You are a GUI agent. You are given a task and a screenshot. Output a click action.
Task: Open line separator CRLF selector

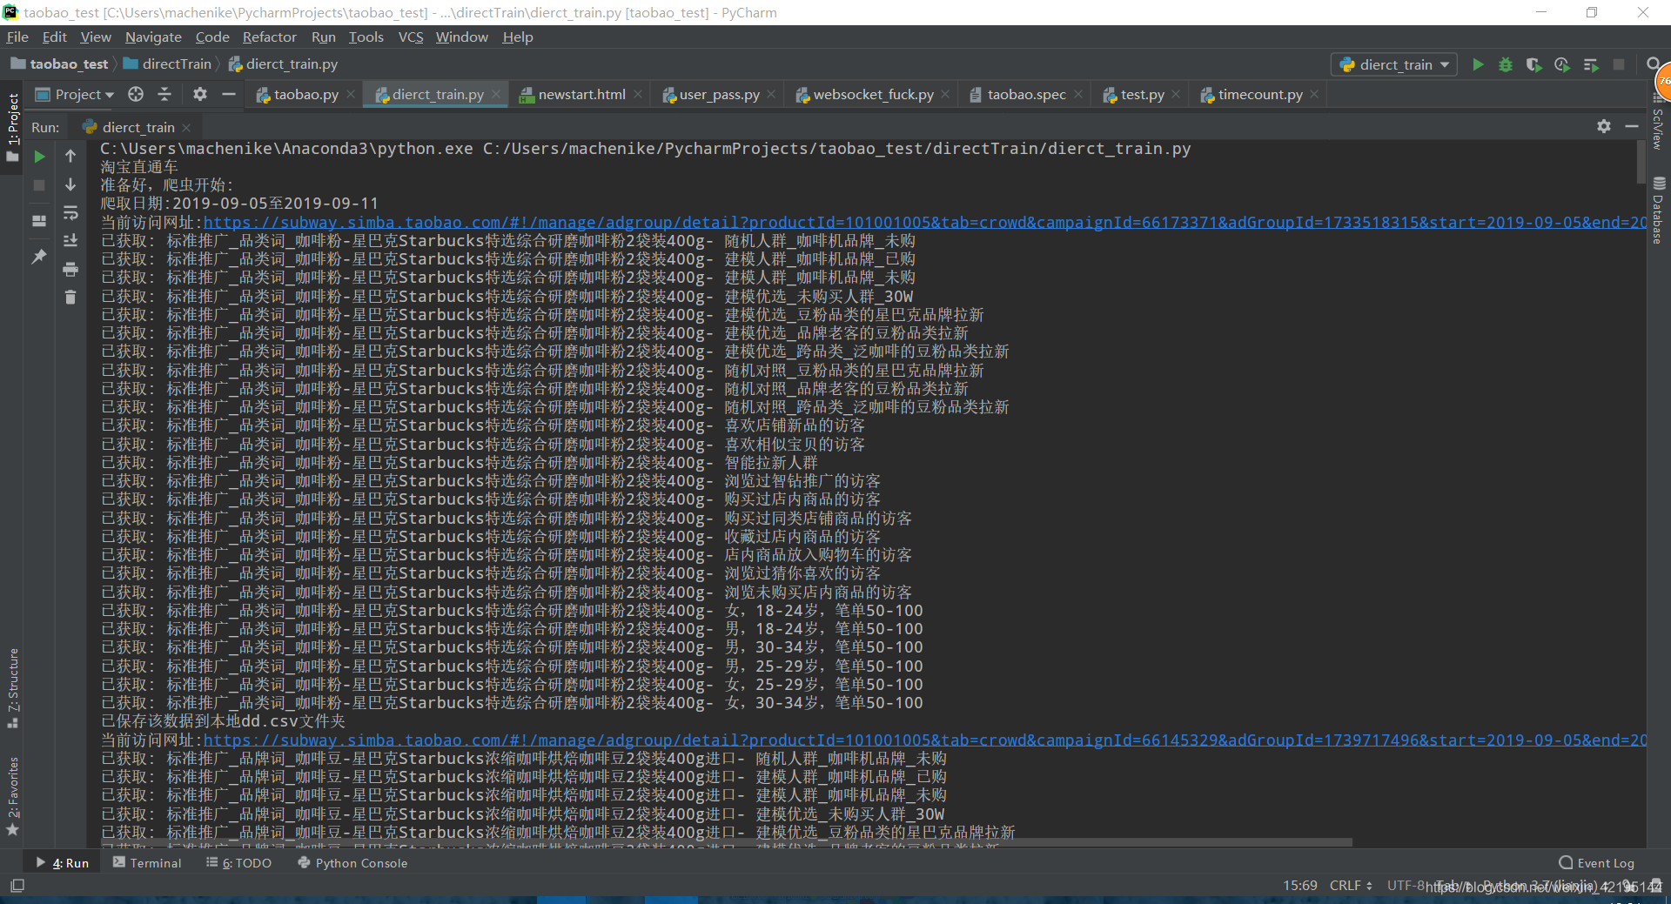click(1350, 886)
